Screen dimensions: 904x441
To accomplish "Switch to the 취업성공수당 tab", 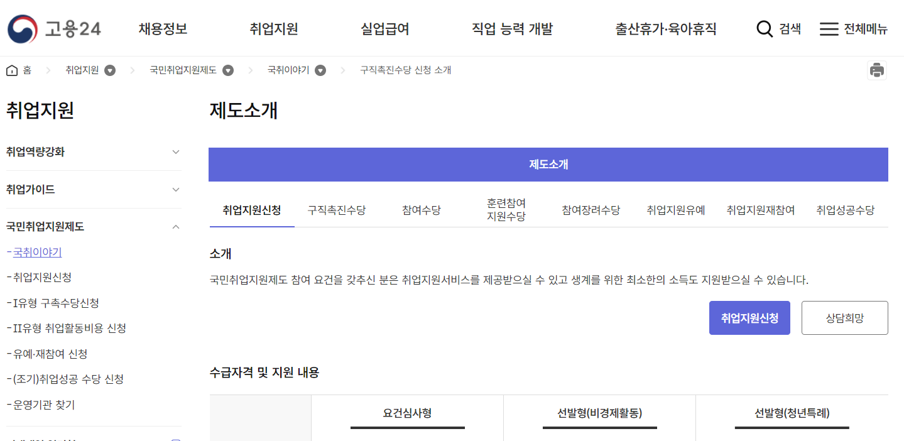I will coord(846,210).
